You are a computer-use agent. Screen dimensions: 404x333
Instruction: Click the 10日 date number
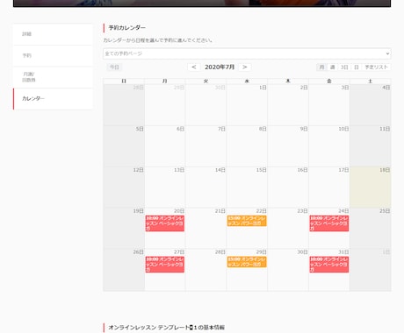point(343,129)
